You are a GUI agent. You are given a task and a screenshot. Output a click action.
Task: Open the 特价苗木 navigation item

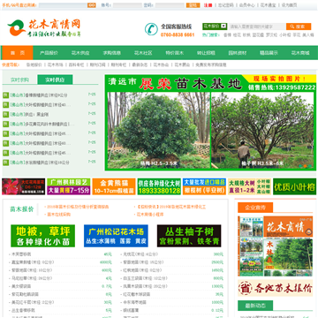coord(174,53)
